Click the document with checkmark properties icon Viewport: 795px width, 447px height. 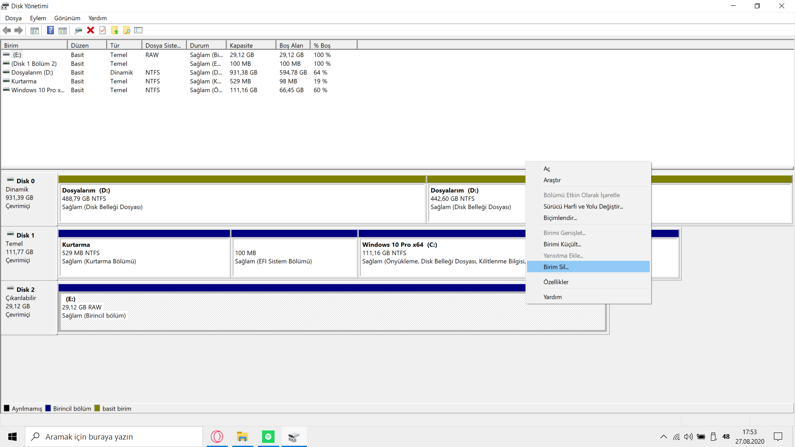point(103,30)
